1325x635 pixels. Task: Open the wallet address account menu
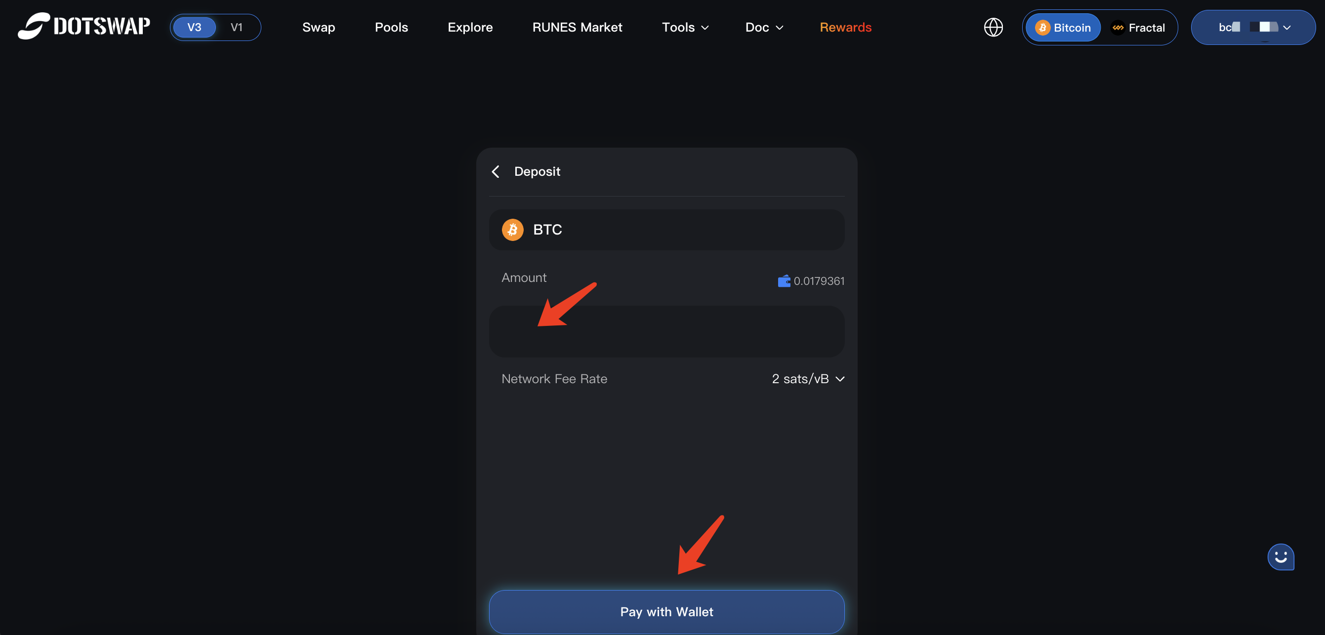(x=1252, y=27)
